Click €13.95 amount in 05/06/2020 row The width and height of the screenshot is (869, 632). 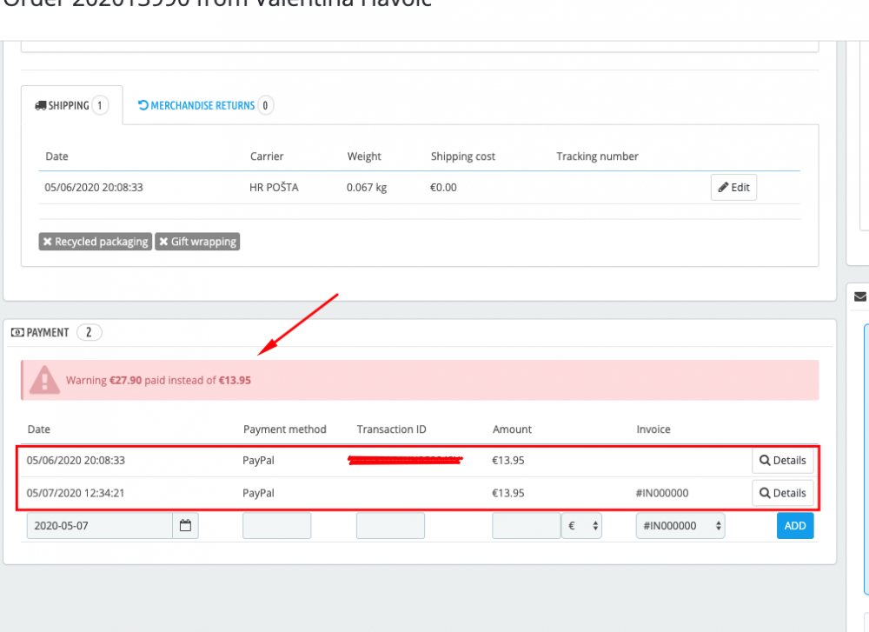pyautogui.click(x=508, y=460)
